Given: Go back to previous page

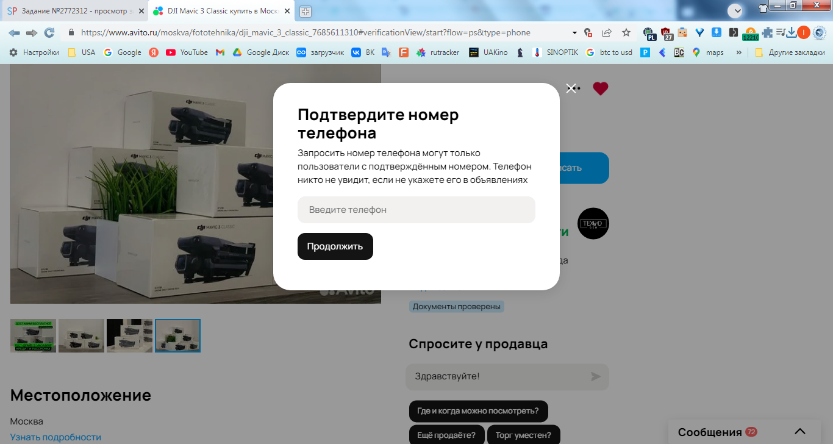Looking at the screenshot, I should click(14, 33).
